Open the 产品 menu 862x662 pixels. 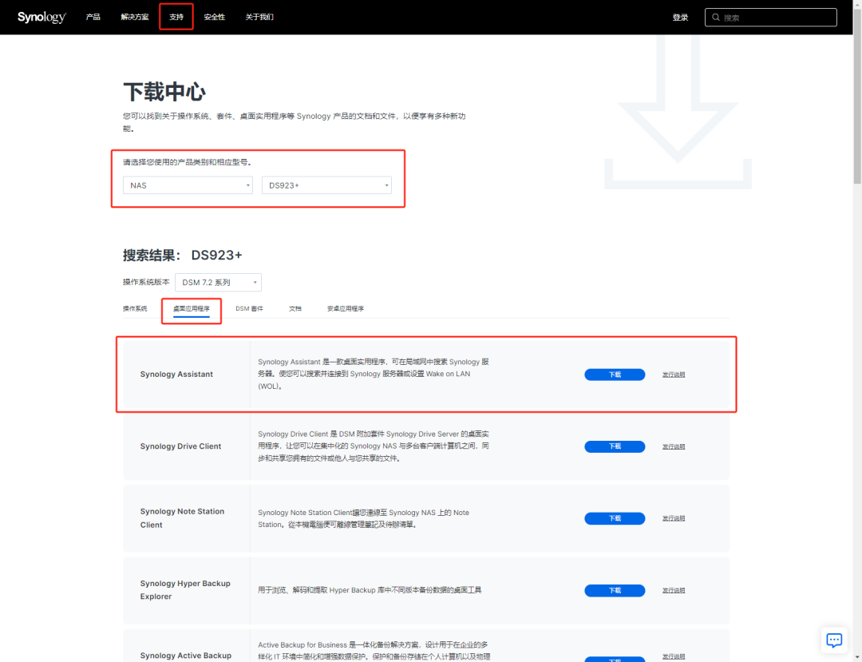coord(93,17)
